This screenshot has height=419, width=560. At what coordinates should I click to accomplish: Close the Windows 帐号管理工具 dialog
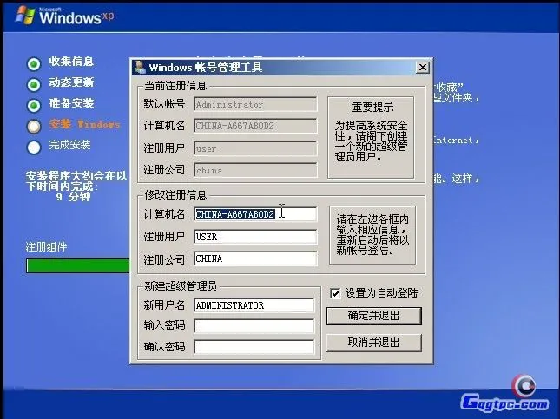(423, 67)
